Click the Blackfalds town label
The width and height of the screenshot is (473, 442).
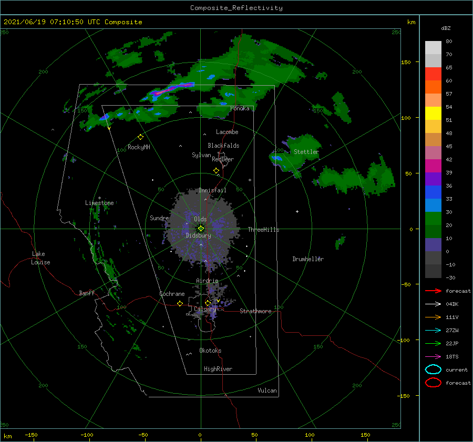[223, 146]
